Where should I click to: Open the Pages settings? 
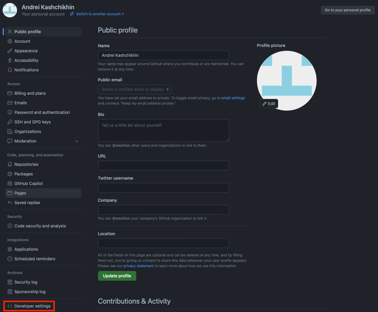(x=43, y=193)
